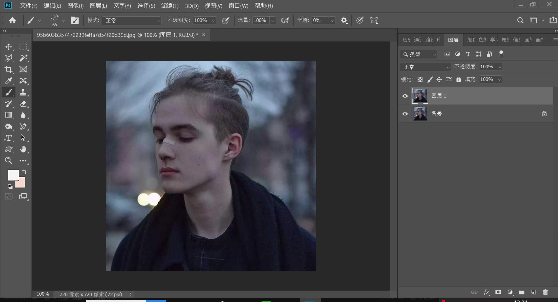Open the symmetry paint butterfly options
558x302 pixels.
[x=374, y=20]
